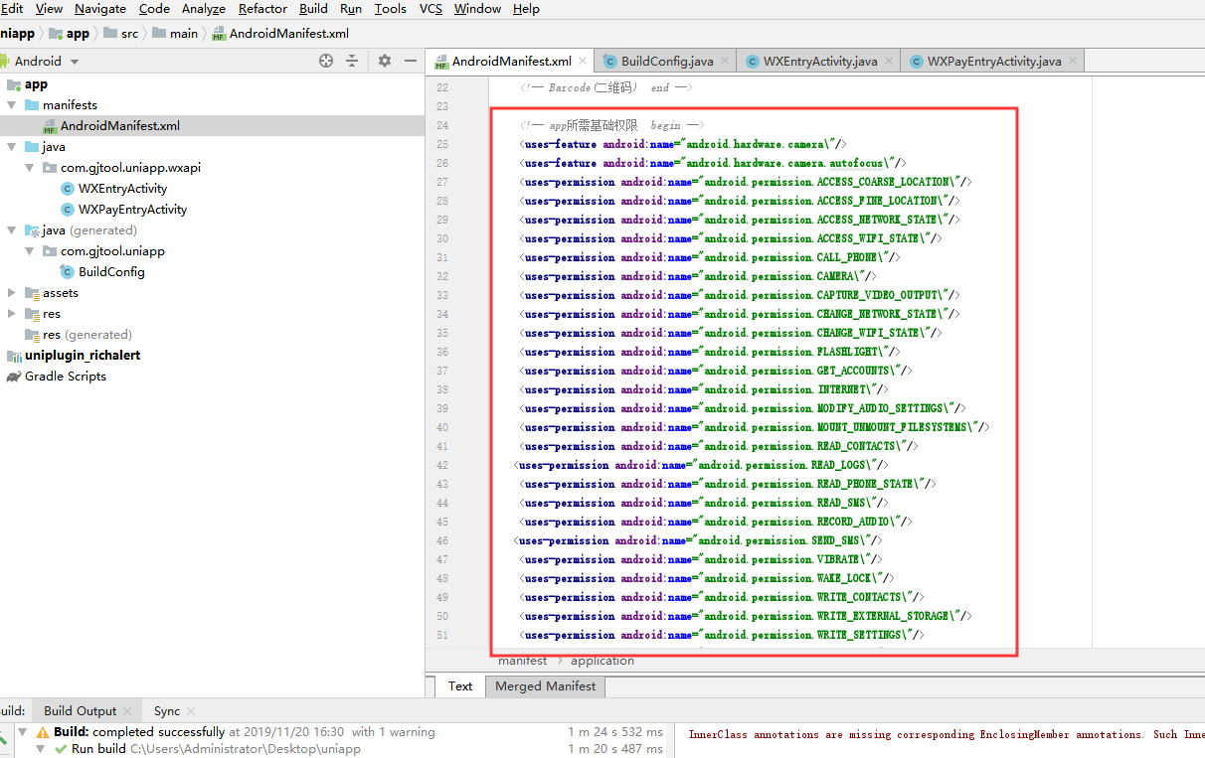This screenshot has width=1205, height=758.
Task: Close the Build Output tab
Action: [x=126, y=711]
